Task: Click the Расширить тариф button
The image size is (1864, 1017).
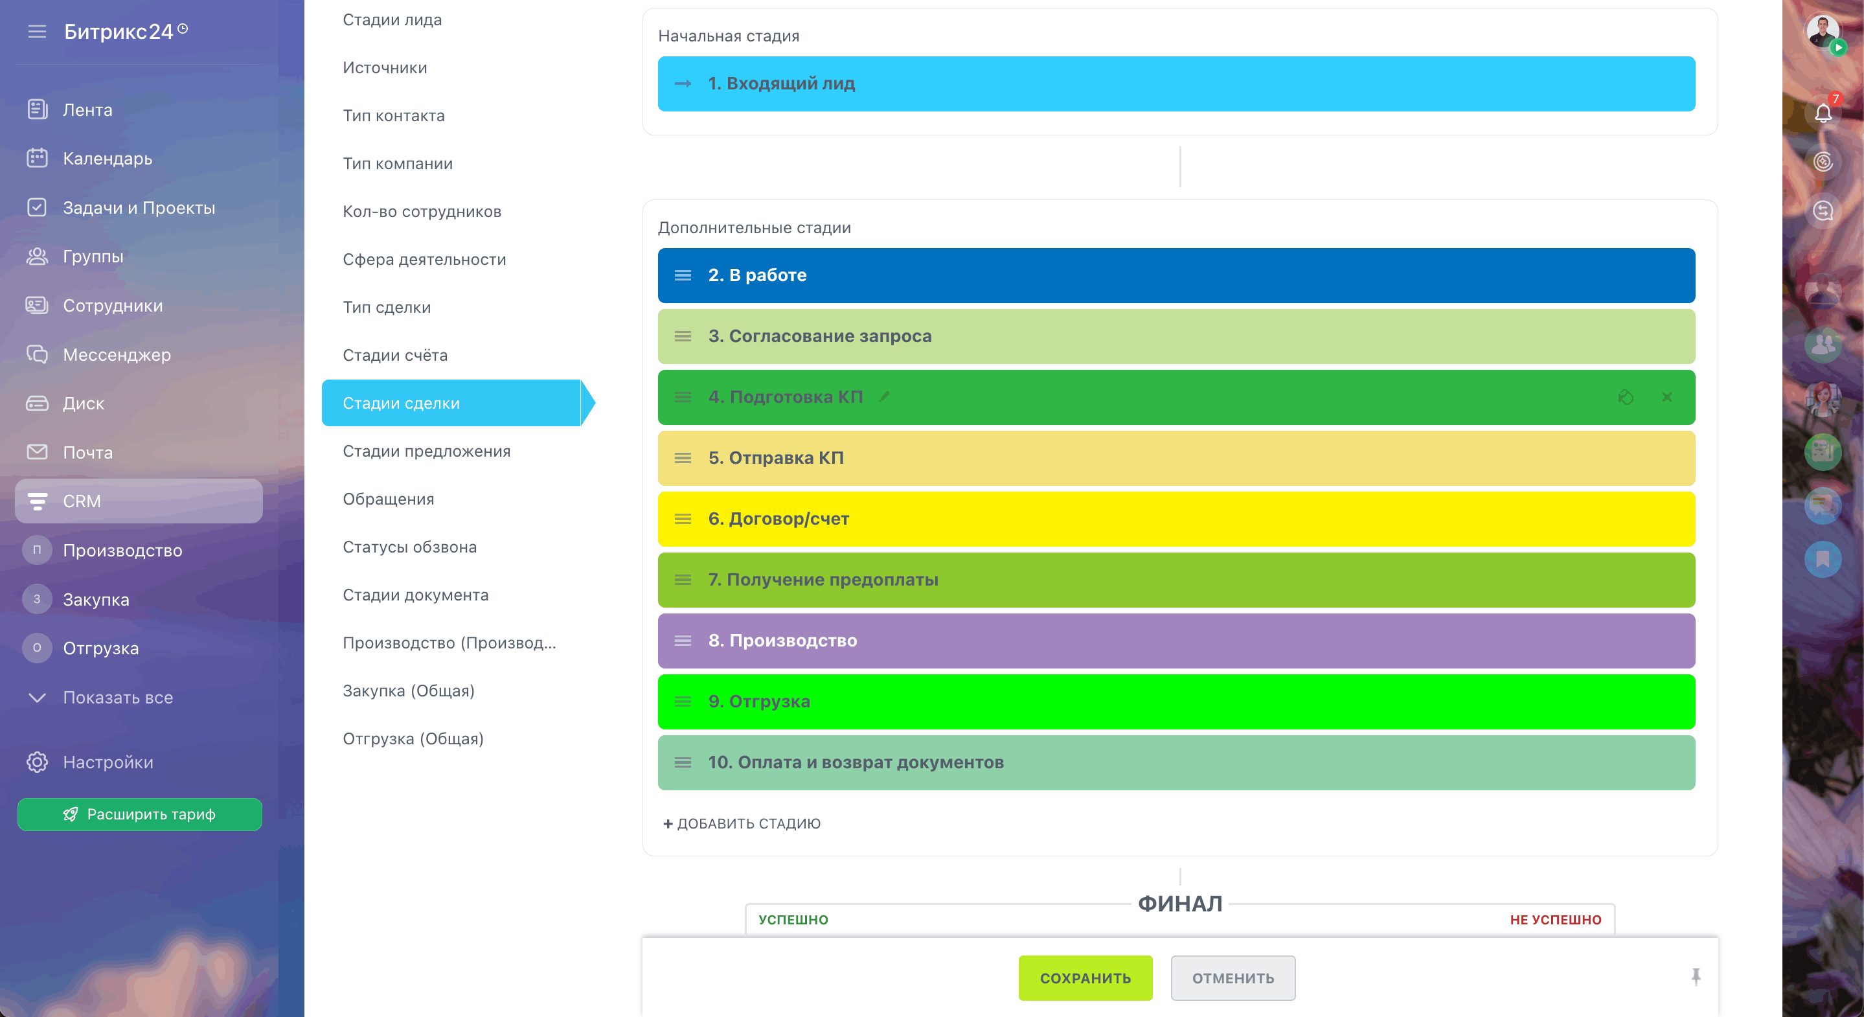Action: point(140,814)
